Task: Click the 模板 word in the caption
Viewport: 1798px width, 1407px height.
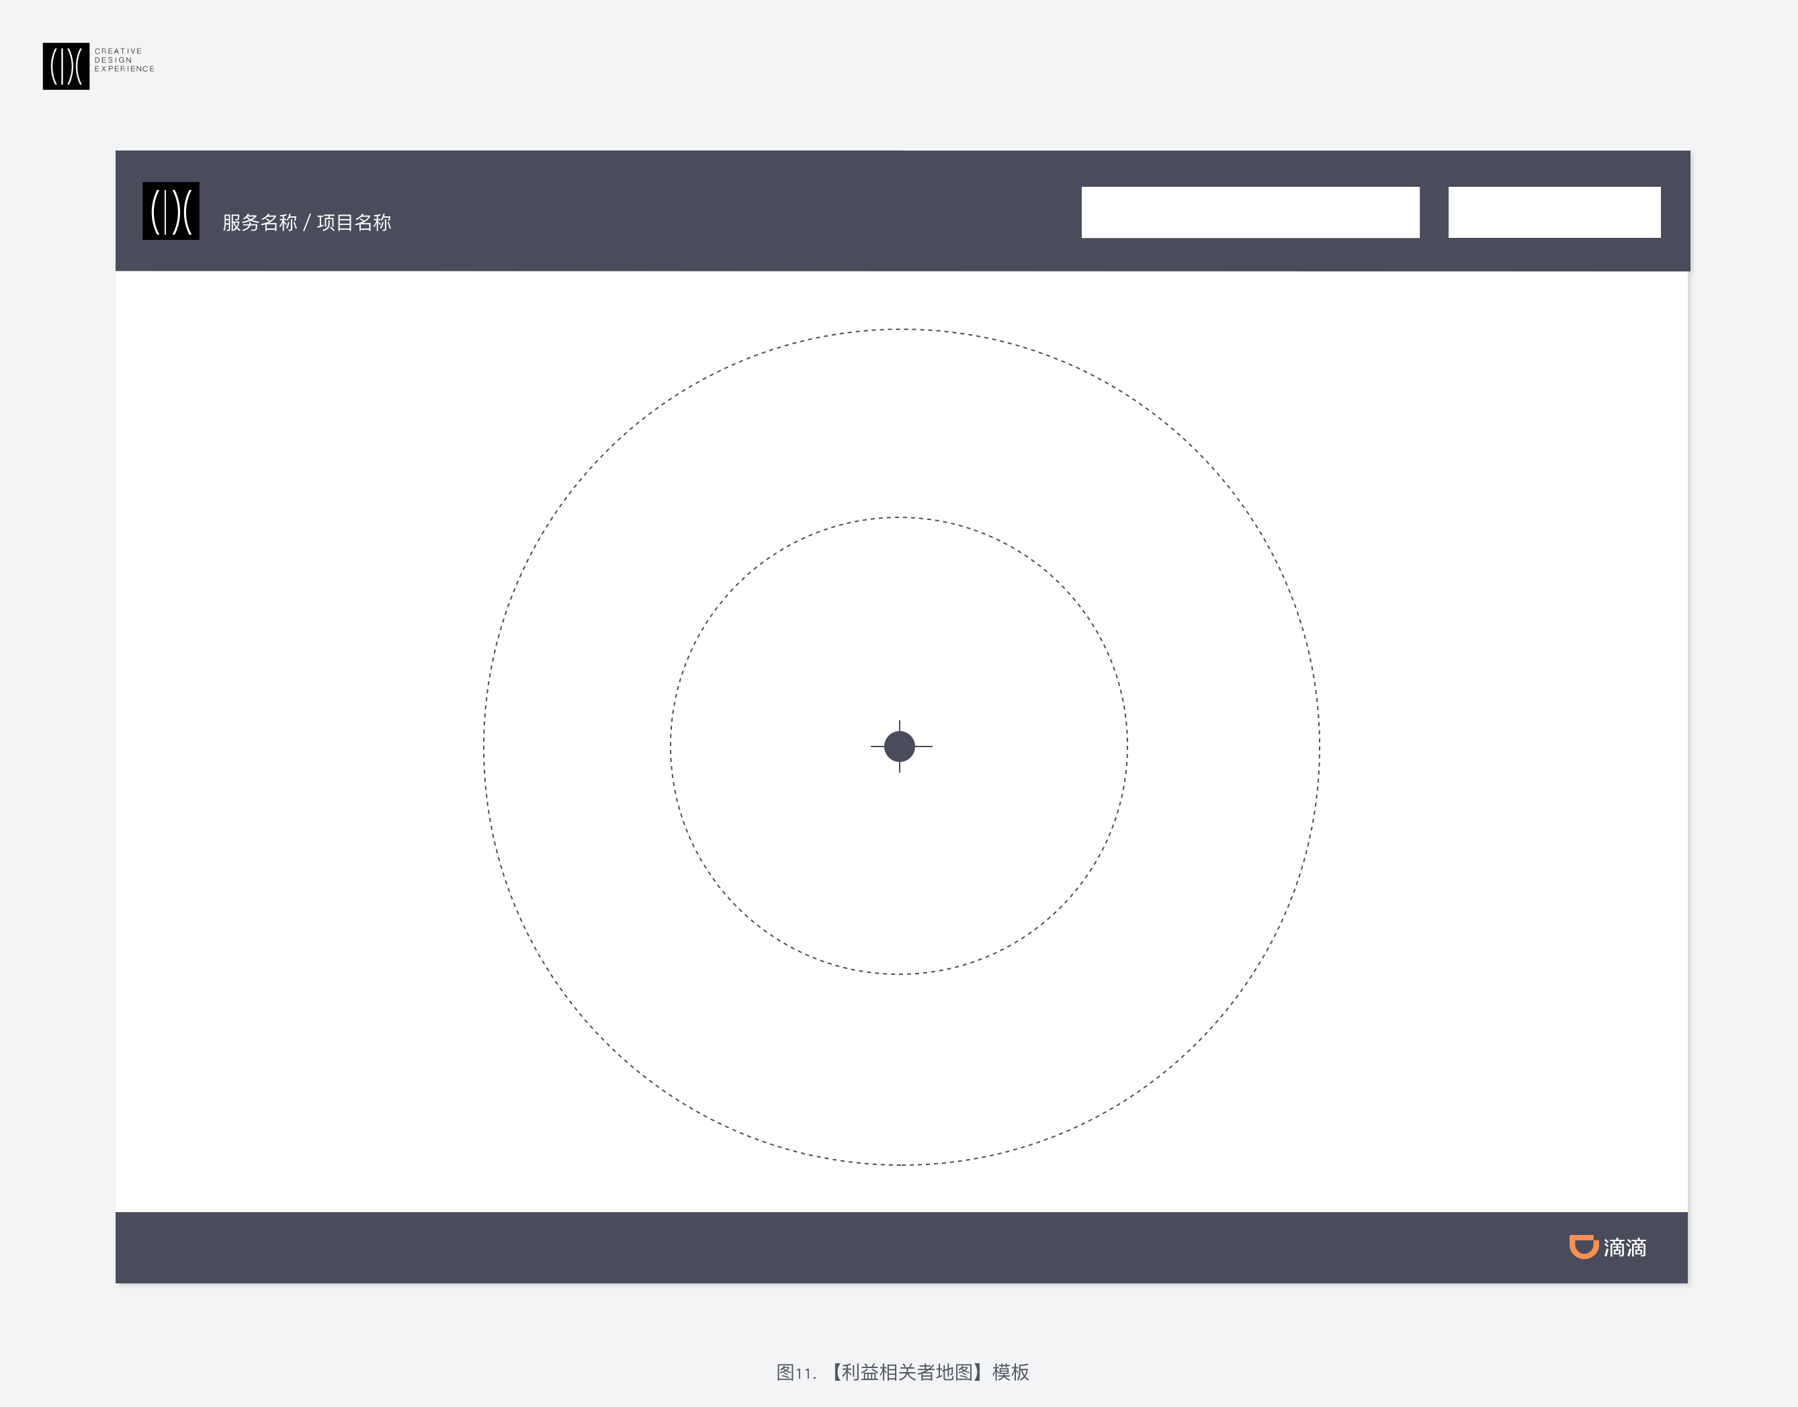Action: click(x=1011, y=1373)
